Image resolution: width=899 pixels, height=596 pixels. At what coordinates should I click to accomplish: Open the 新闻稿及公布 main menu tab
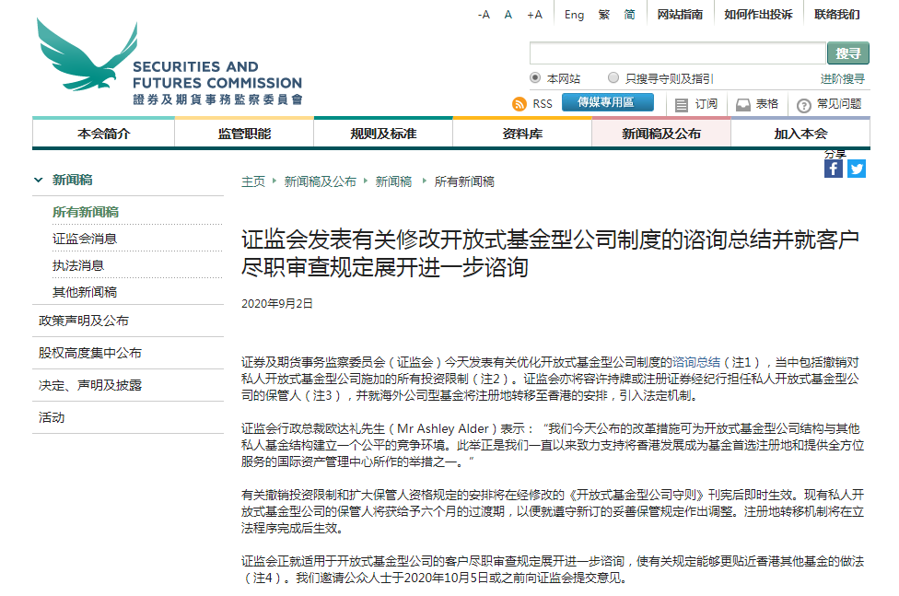pyautogui.click(x=661, y=134)
